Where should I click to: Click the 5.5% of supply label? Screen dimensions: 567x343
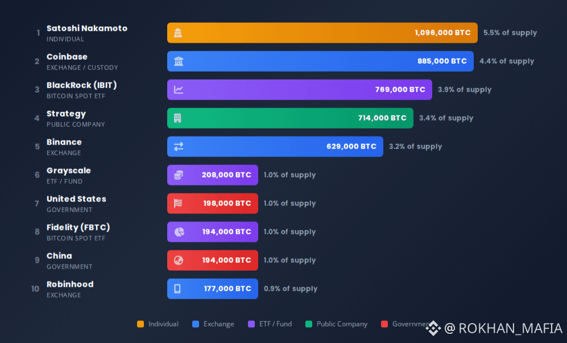tap(510, 33)
